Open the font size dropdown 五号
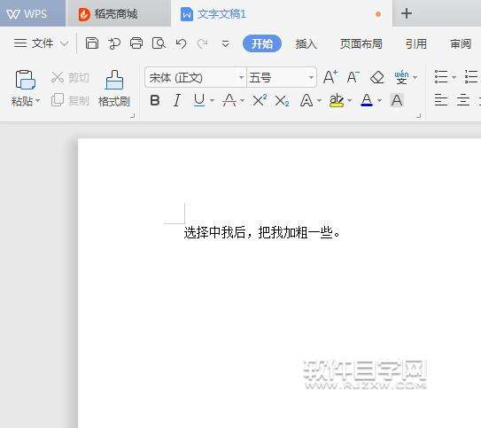The image size is (481, 428). [282, 78]
